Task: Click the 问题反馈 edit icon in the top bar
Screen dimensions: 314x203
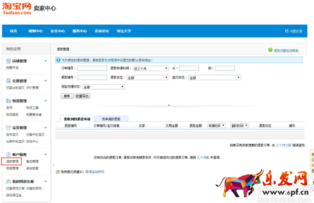Action: (x=287, y=31)
